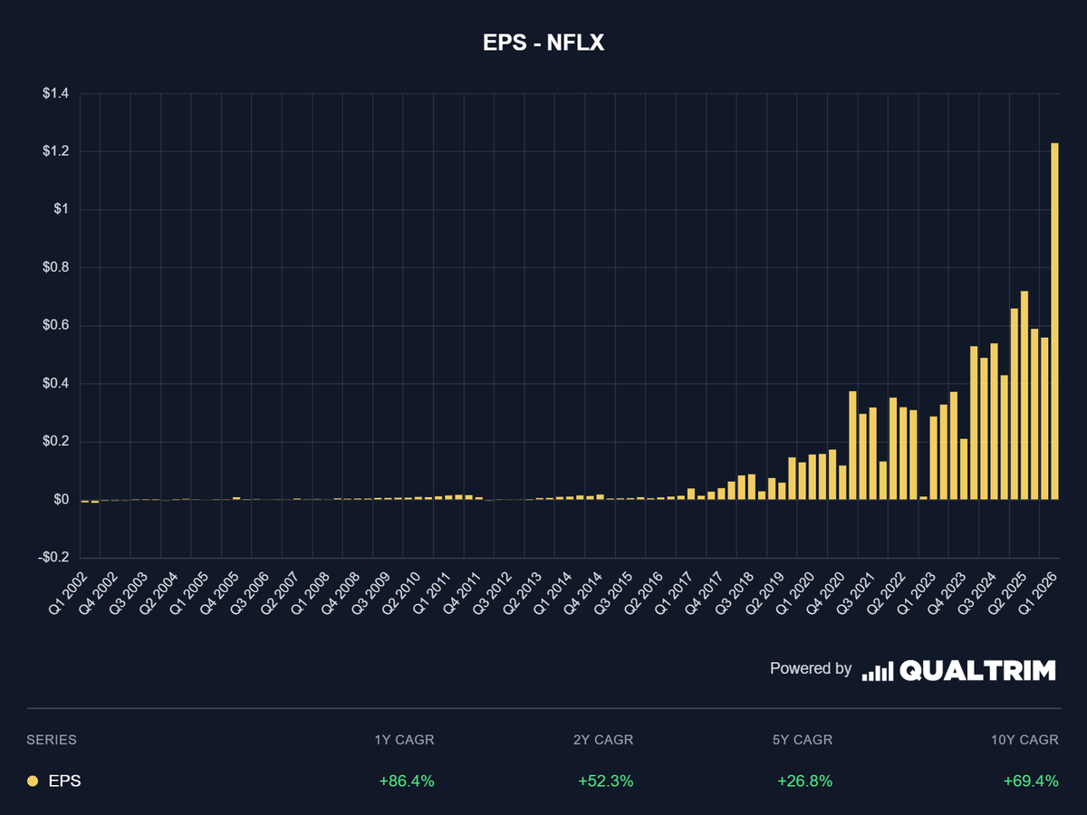The height and width of the screenshot is (815, 1087).
Task: Click the +69.4% value
Action: [1031, 781]
